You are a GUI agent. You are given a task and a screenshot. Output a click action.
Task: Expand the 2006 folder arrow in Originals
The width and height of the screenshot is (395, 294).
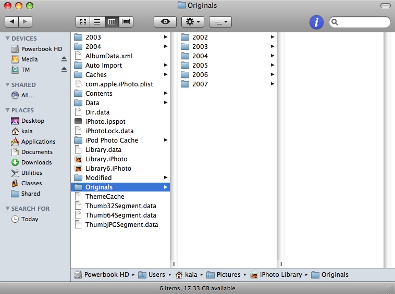pos(273,74)
